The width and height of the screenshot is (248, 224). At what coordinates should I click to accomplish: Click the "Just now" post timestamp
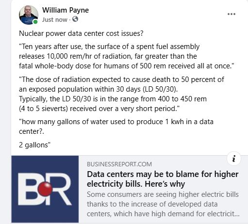tap(55, 19)
